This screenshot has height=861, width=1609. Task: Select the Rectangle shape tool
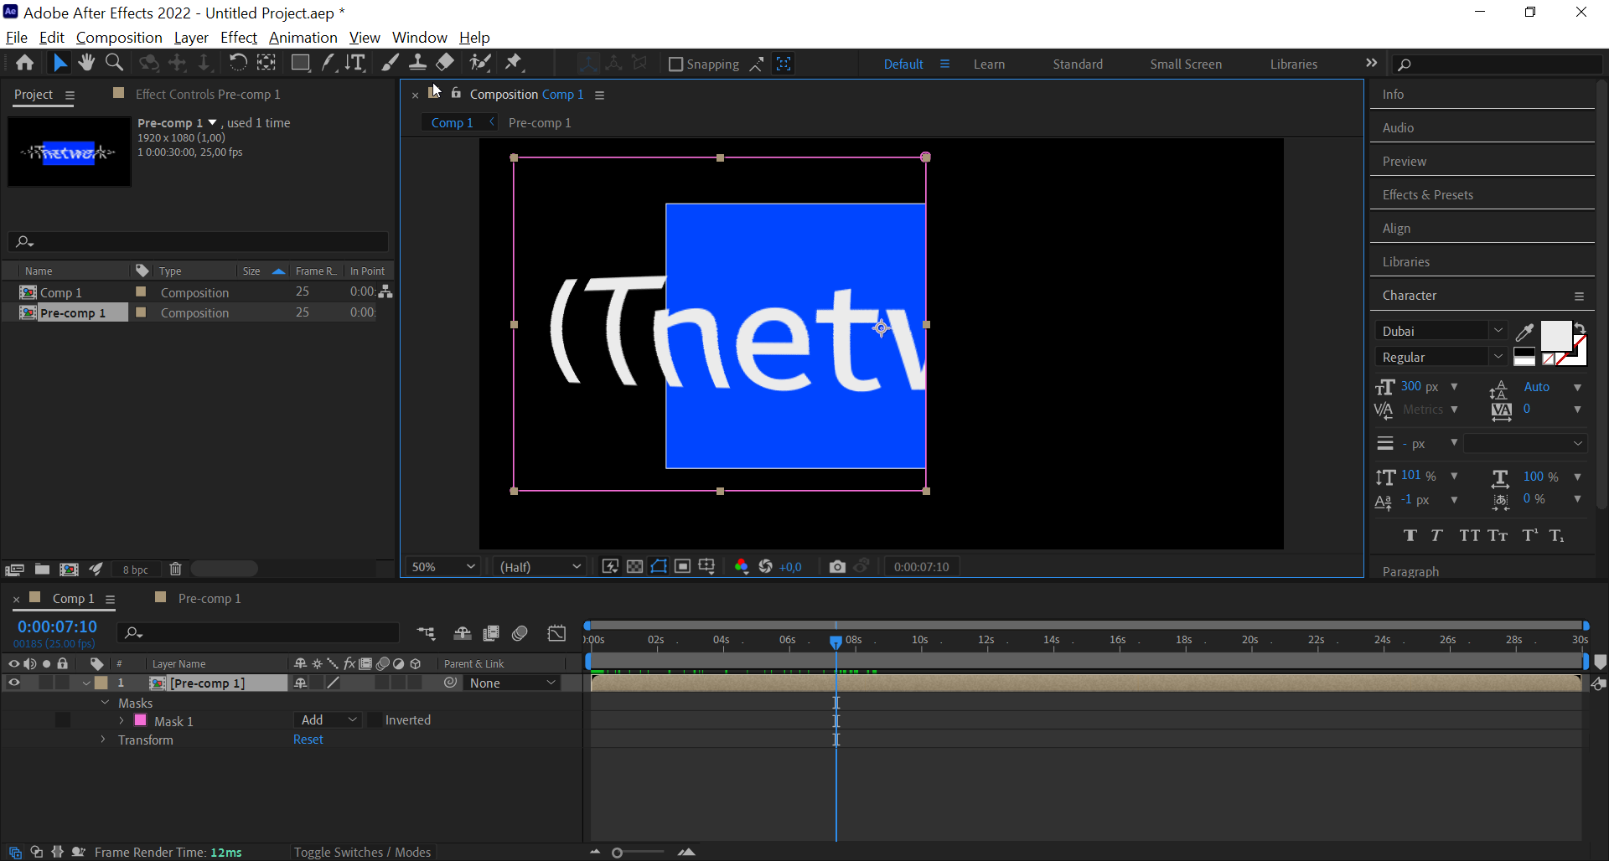tap(300, 62)
